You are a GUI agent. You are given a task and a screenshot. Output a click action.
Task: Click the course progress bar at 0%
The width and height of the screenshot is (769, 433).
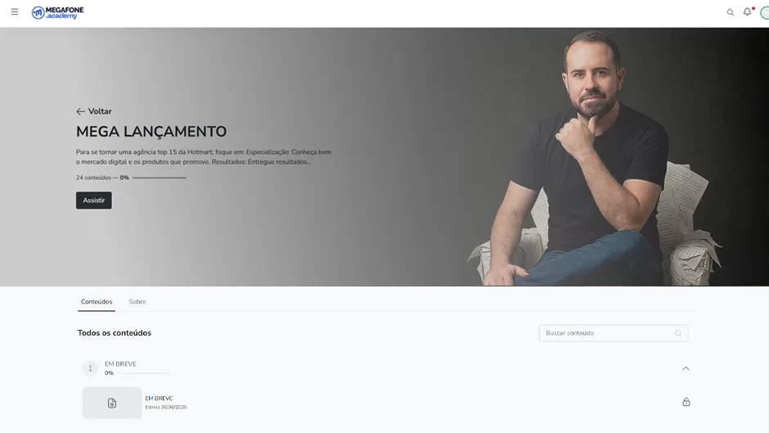pos(159,178)
